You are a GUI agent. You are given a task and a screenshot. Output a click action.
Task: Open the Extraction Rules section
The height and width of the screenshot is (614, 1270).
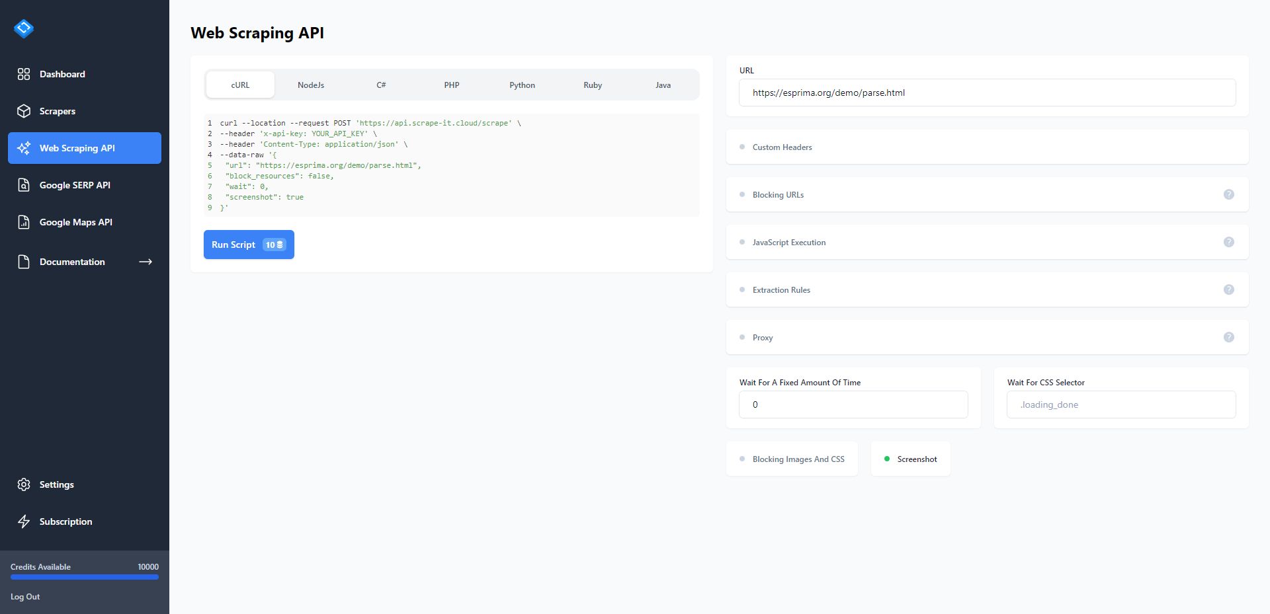point(781,289)
